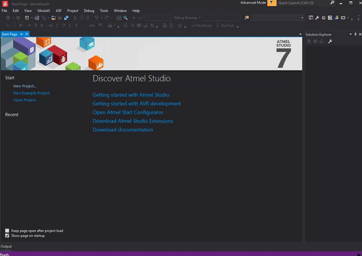Click the Hex display toggle in toolbar
Viewport: 362px width, 256px height.
coord(92,26)
